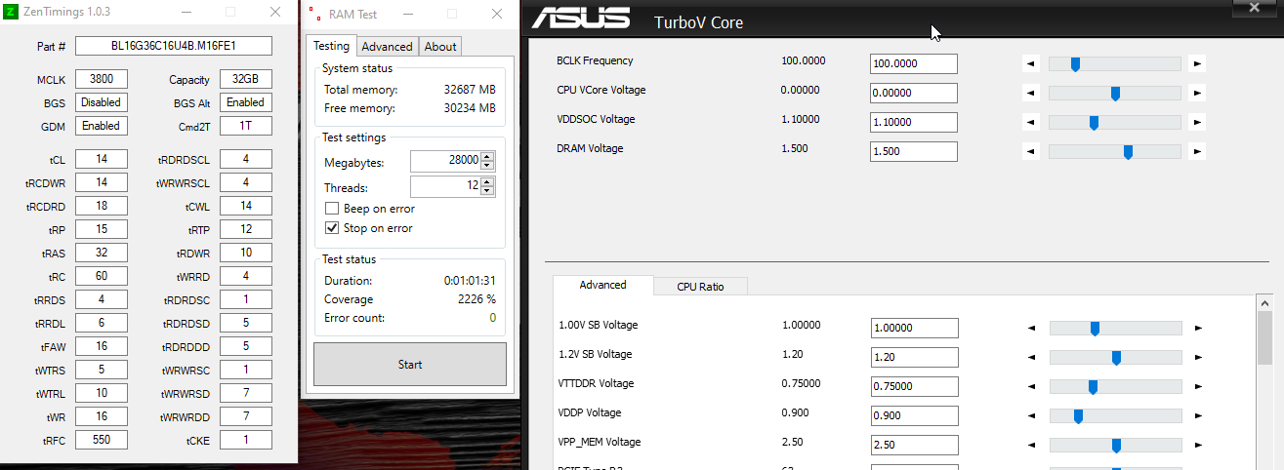Decrement Threads value with down spinner
The image size is (1284, 470).
coord(487,191)
